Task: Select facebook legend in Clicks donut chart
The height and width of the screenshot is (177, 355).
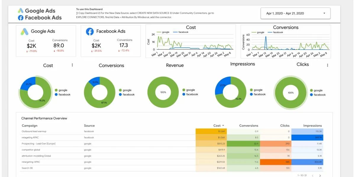Action: pos(318,95)
